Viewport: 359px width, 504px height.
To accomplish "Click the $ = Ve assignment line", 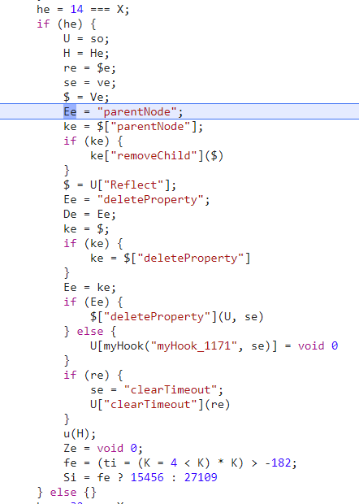I will pyautogui.click(x=86, y=97).
